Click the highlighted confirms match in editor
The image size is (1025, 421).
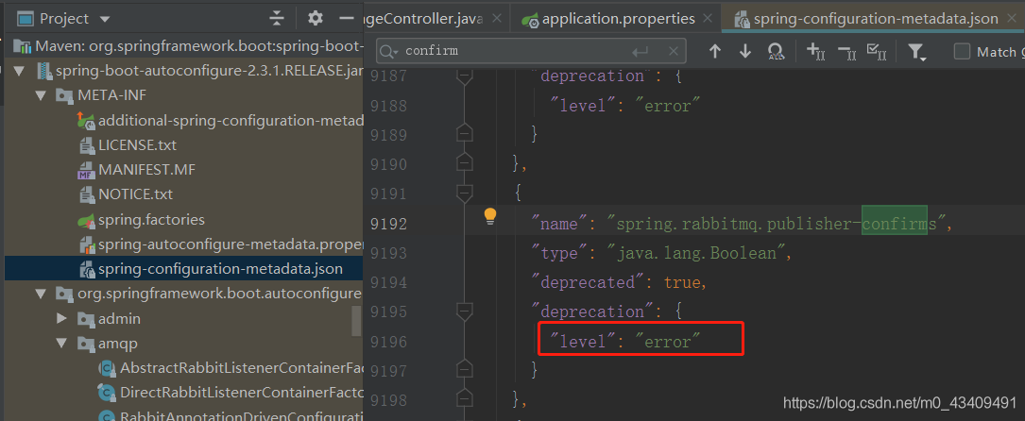click(x=895, y=223)
